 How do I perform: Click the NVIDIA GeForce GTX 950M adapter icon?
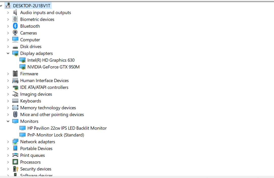coord(22,67)
